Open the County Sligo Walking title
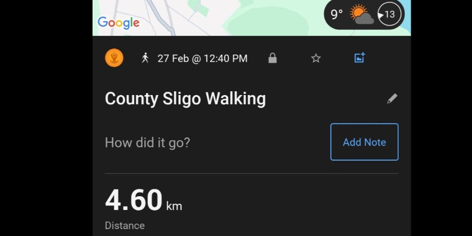This screenshot has height=236, width=472. pyautogui.click(x=185, y=98)
